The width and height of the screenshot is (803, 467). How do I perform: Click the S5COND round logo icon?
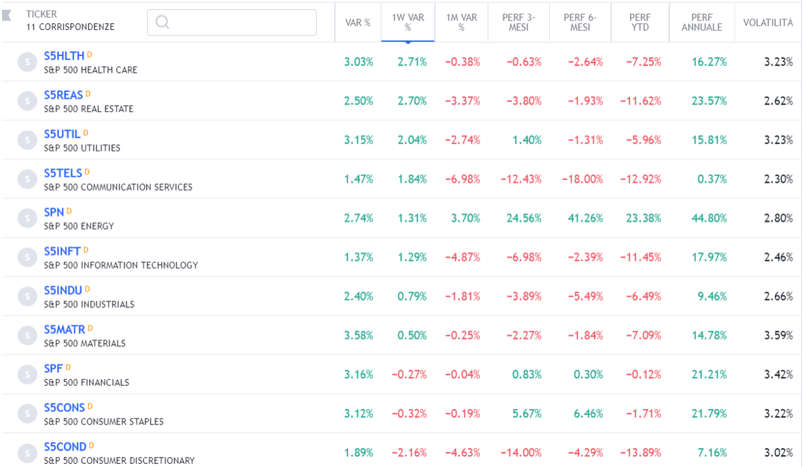[27, 452]
